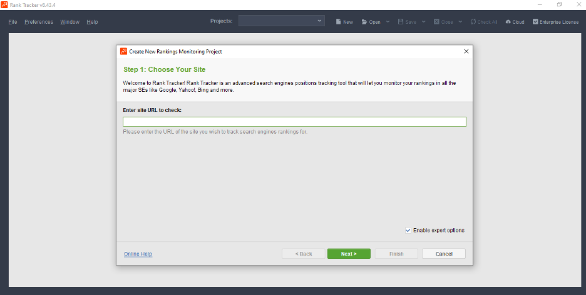The image size is (586, 295).
Task: Expand the arrow next to Save
Action: (x=424, y=22)
